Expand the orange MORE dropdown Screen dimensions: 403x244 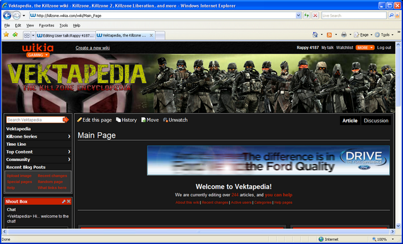click(365, 47)
